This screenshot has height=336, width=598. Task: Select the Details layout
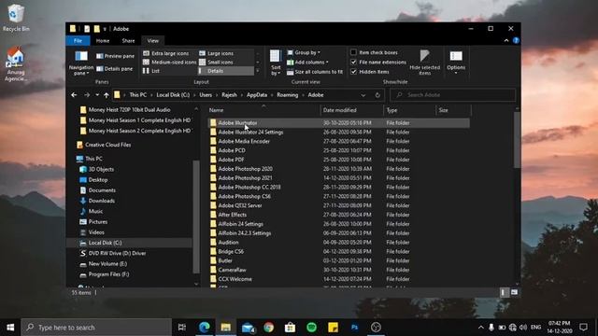(x=226, y=71)
